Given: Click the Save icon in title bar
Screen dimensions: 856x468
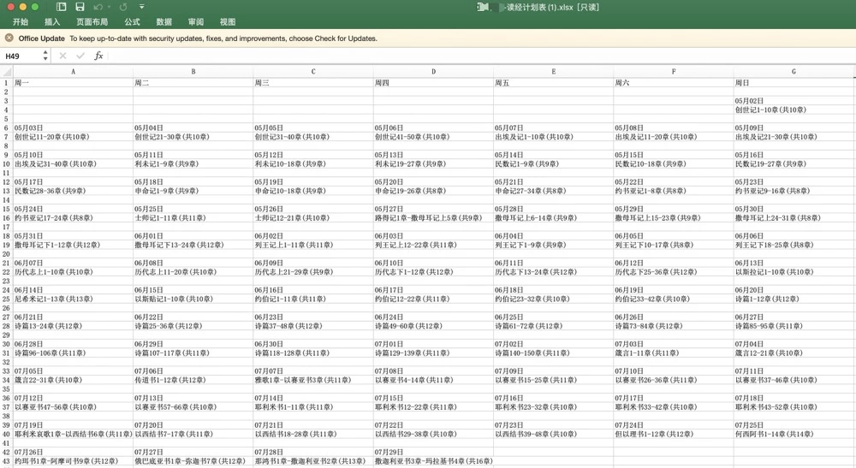Looking at the screenshot, I should [80, 7].
